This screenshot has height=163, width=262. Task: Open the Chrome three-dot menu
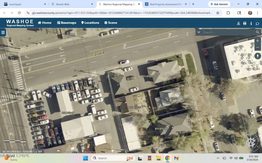257,13
